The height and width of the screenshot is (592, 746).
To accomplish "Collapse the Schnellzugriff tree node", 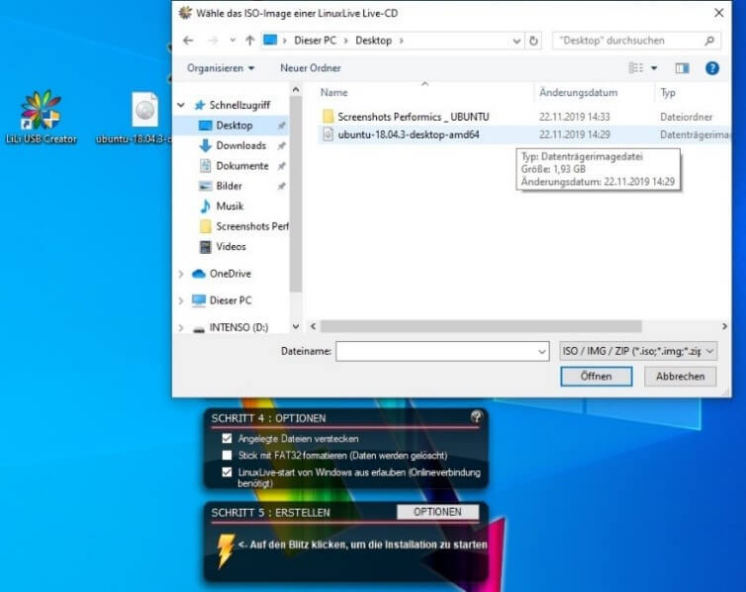I will click(181, 105).
